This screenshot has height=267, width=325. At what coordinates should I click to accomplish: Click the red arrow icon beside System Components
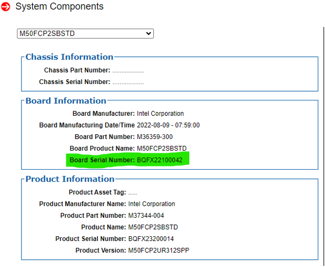[x=5, y=7]
